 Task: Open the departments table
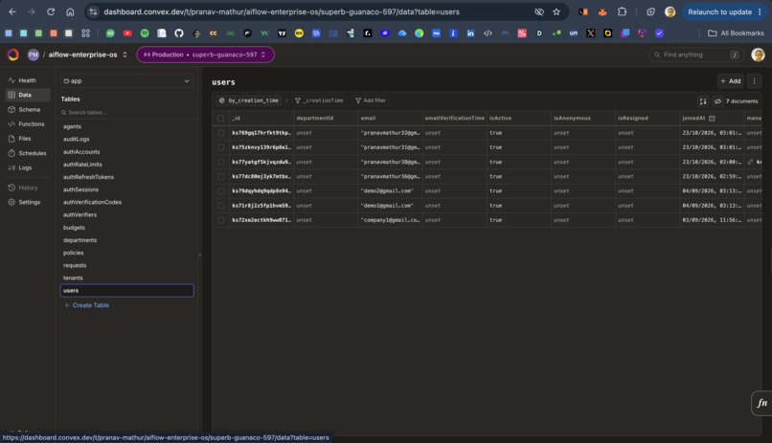click(79, 240)
